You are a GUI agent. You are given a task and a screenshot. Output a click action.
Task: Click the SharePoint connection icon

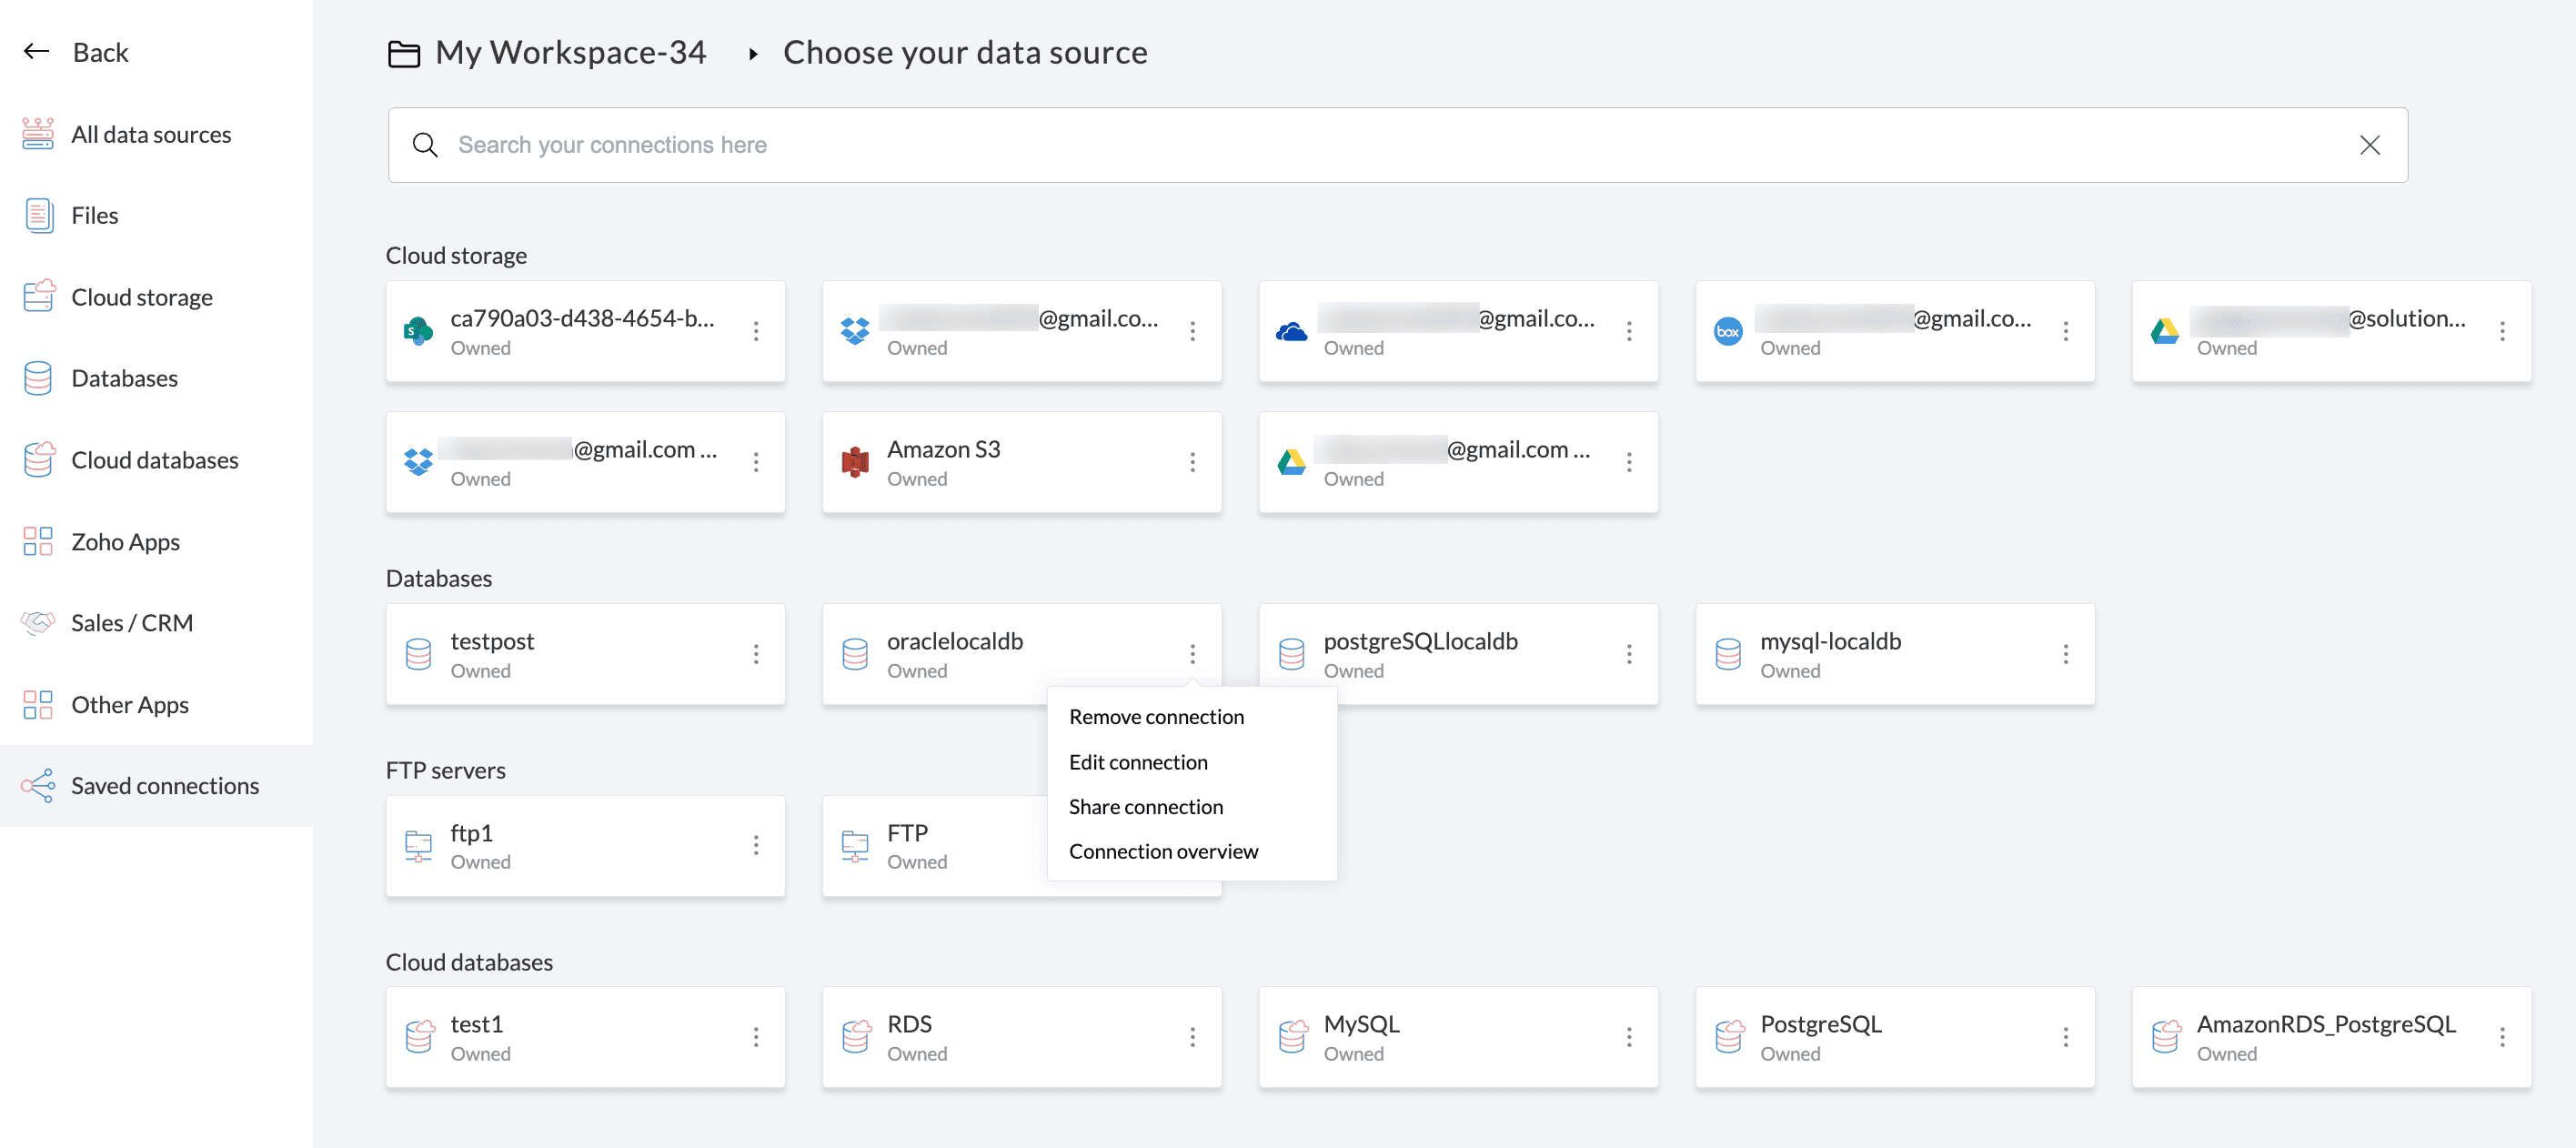point(418,331)
